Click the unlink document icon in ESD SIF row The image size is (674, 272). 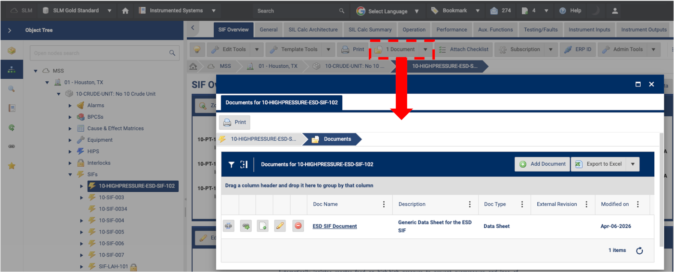[x=228, y=226]
